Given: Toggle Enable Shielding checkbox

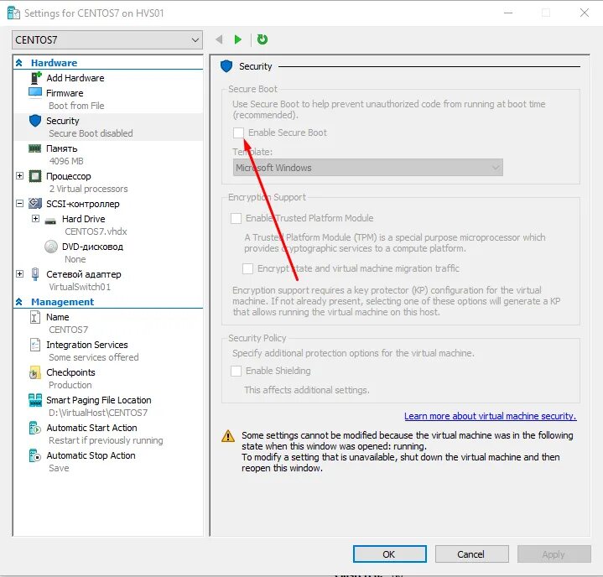Looking at the screenshot, I should [236, 371].
